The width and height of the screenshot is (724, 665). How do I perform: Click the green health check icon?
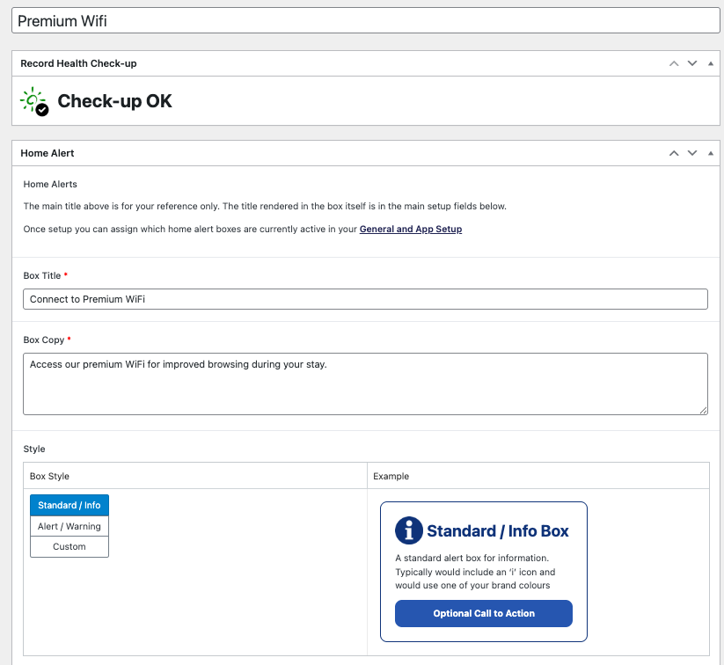(x=32, y=99)
